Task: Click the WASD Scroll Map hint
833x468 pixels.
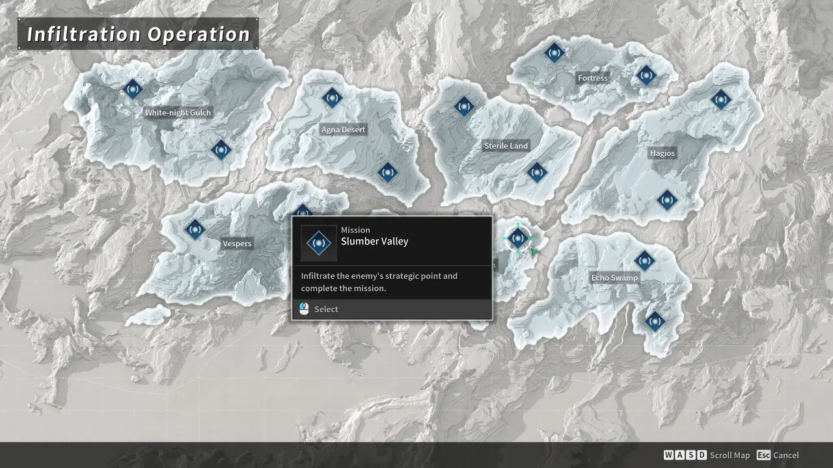Action: [x=707, y=455]
